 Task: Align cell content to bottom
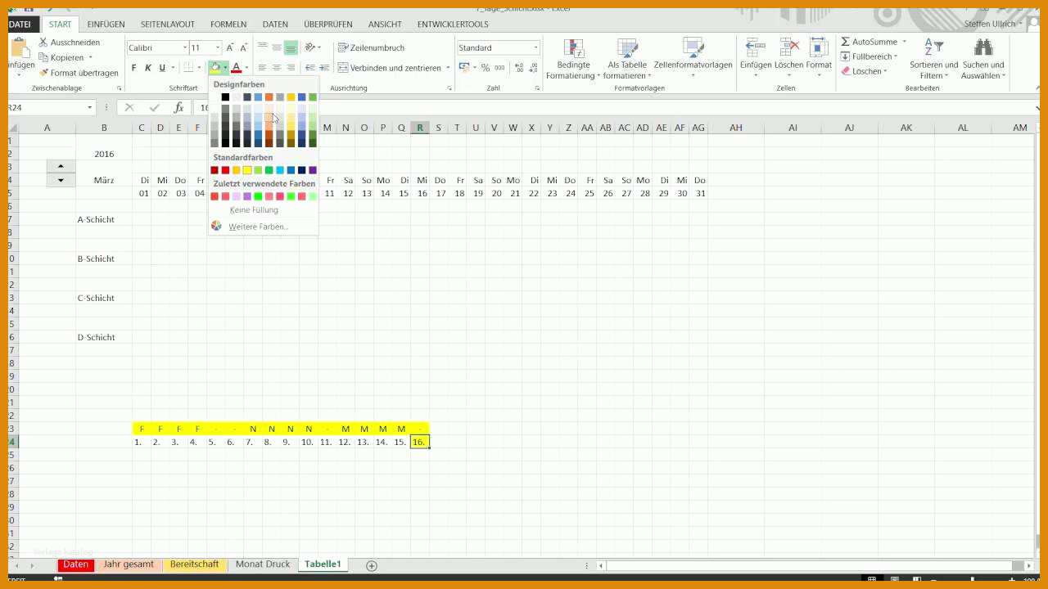tap(291, 47)
